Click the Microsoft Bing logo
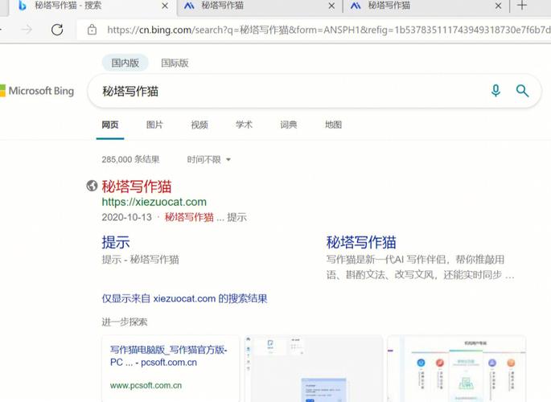 point(37,91)
